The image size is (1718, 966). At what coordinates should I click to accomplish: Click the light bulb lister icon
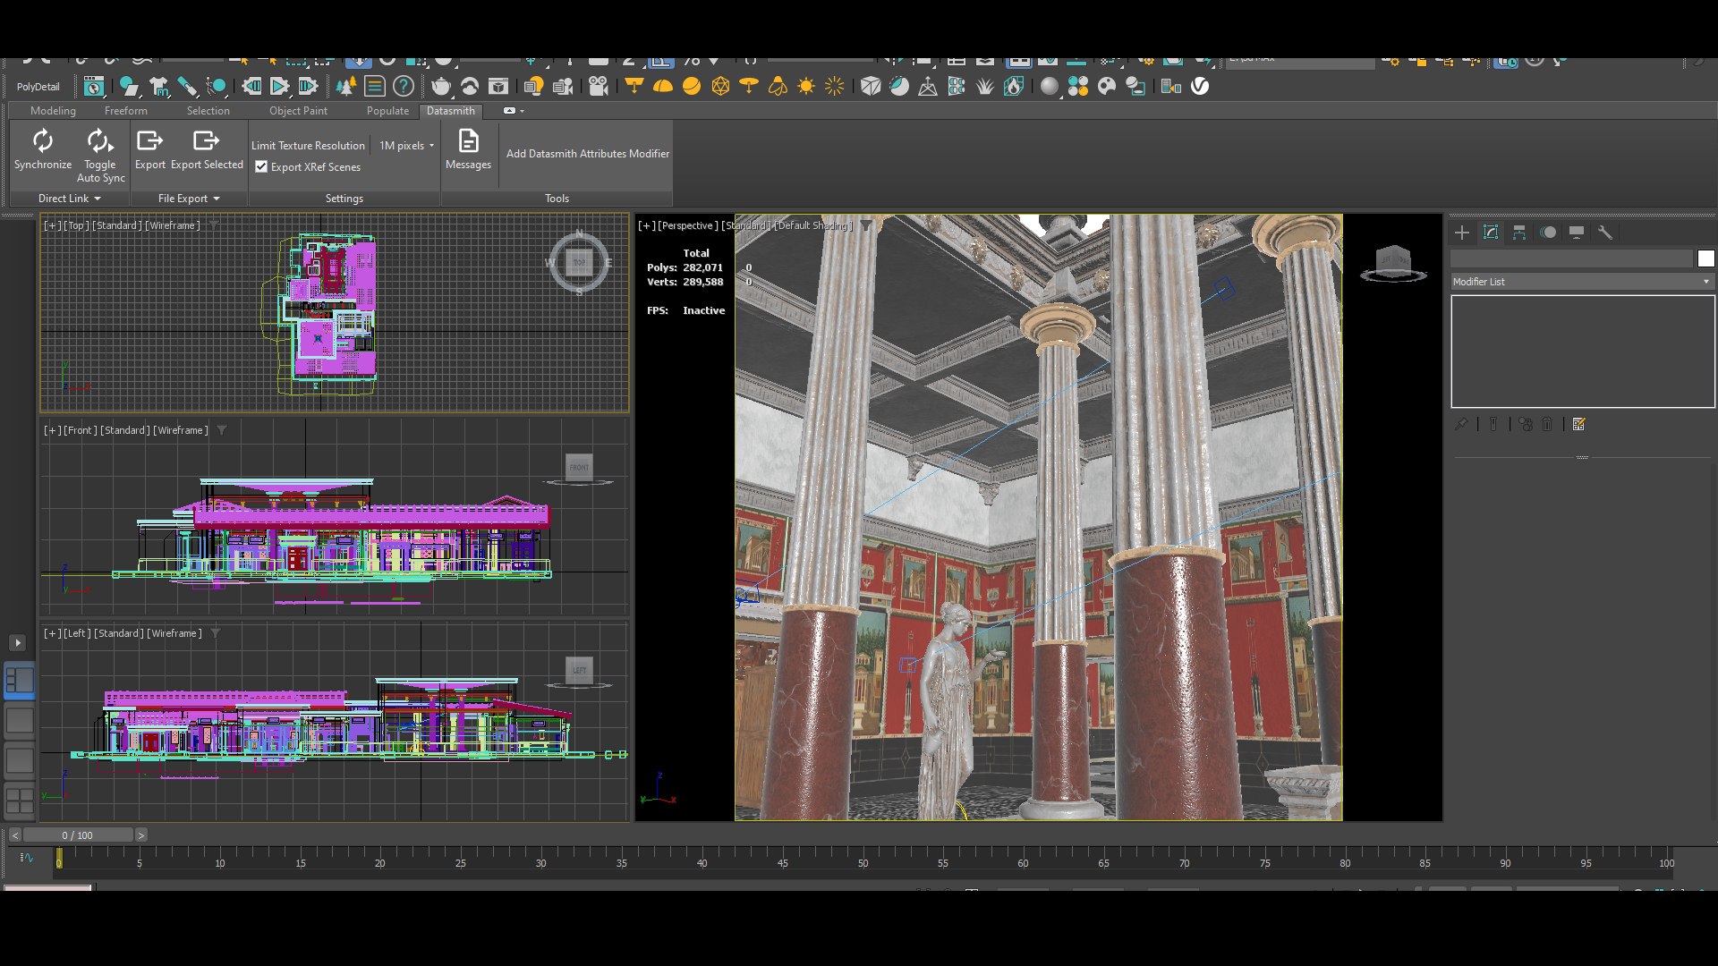click(x=533, y=87)
